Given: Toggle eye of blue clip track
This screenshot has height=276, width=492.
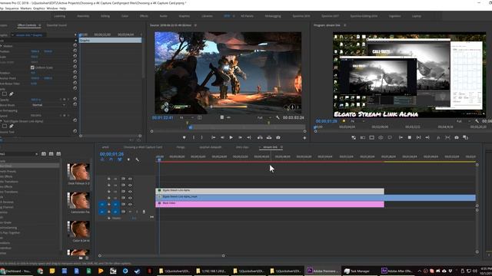Looking at the screenshot, I should pyautogui.click(x=130, y=198).
